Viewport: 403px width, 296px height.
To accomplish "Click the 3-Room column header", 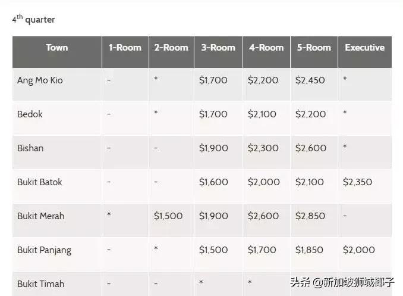I will click(x=218, y=48).
